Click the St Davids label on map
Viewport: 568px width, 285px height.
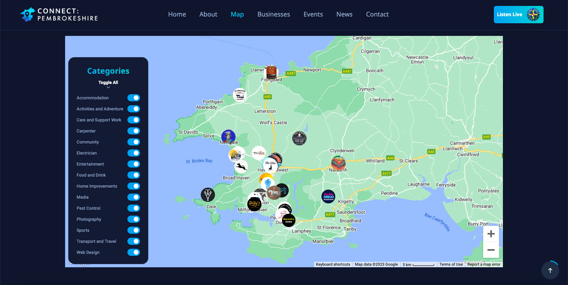(188, 132)
